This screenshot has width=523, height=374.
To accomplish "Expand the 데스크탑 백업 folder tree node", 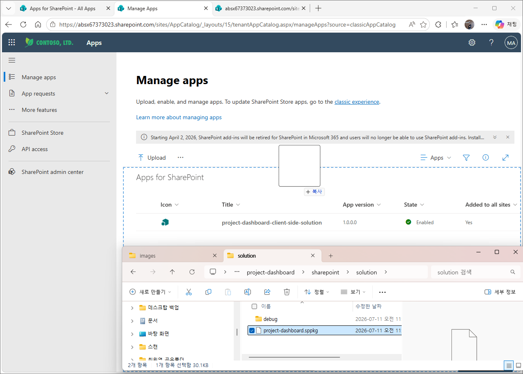I will pos(132,308).
